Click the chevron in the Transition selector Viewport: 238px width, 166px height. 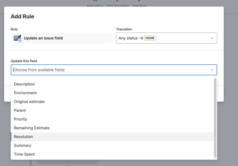[x=212, y=38]
